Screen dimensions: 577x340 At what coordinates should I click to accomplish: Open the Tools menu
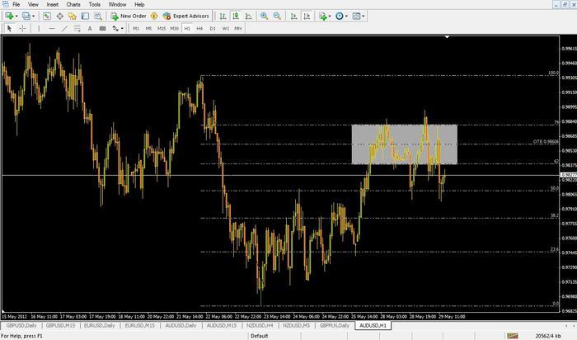(95, 4)
